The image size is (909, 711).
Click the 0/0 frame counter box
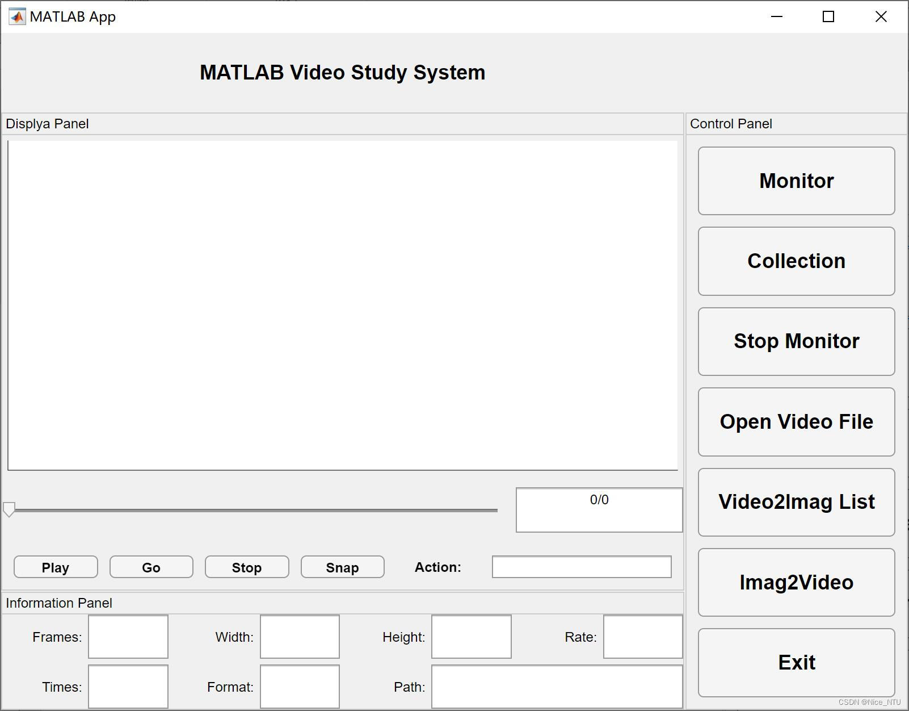[599, 510]
